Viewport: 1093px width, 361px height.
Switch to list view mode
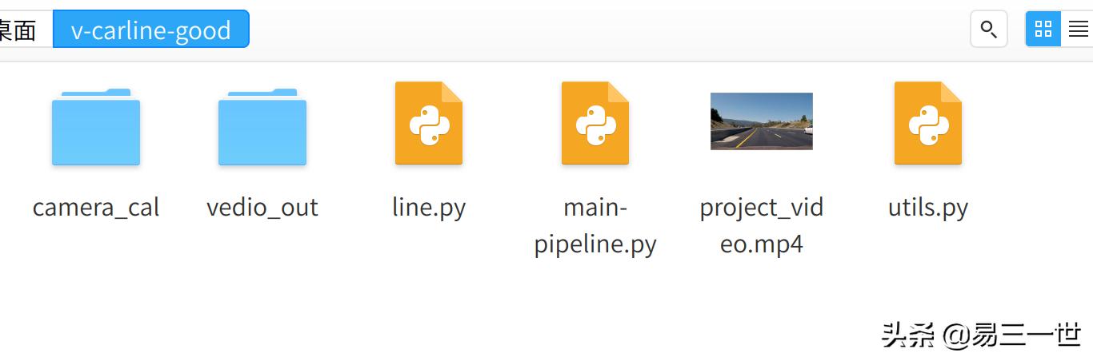(1078, 30)
